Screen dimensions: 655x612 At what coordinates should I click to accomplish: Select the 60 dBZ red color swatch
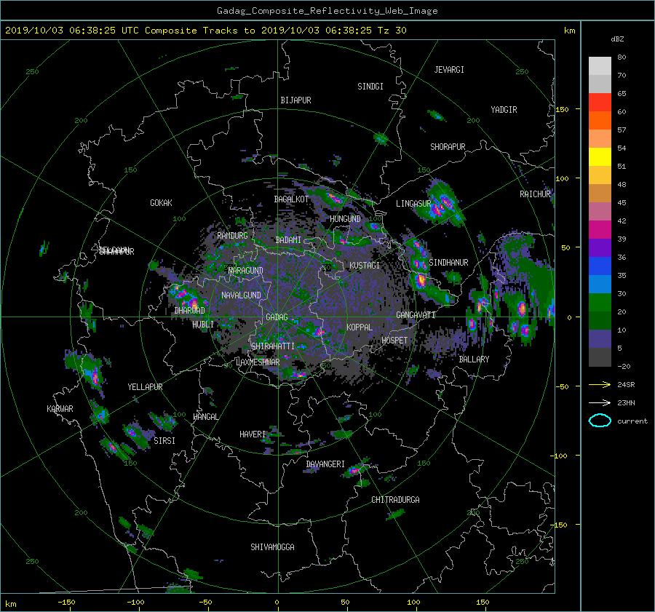click(x=600, y=103)
